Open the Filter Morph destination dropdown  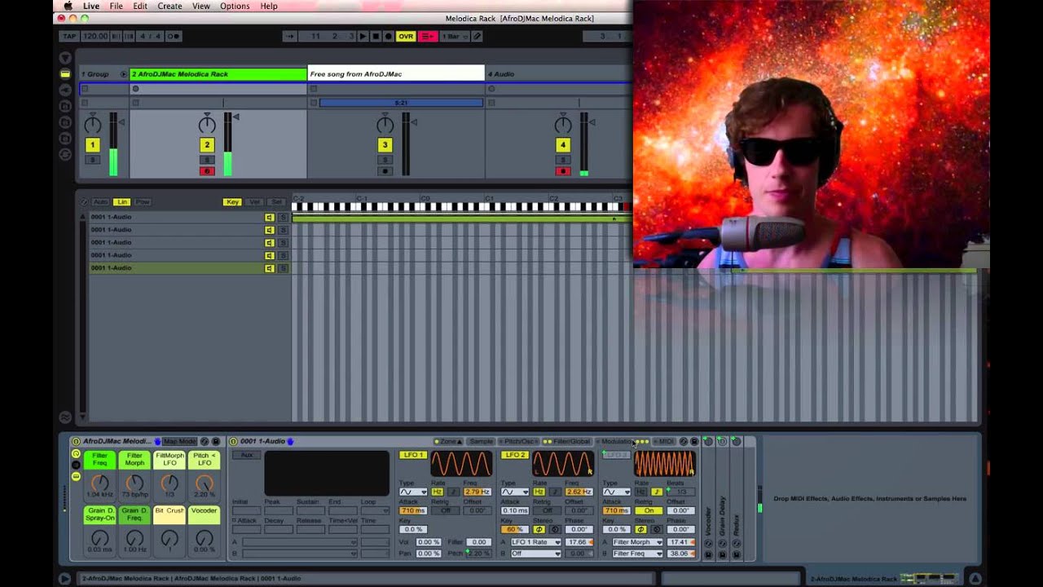point(637,542)
